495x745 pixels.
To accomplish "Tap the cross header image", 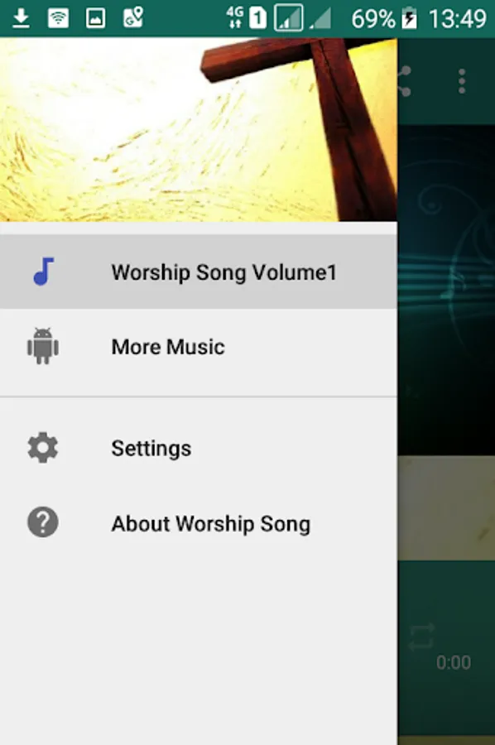I will click(199, 130).
